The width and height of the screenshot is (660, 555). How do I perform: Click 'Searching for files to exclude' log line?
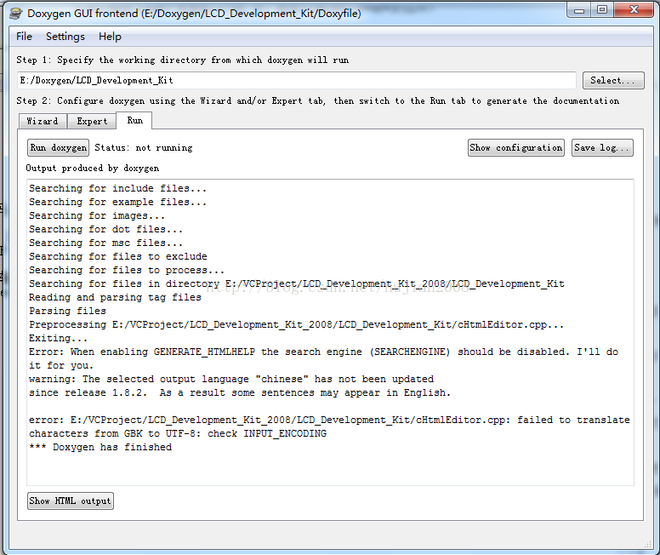(118, 256)
